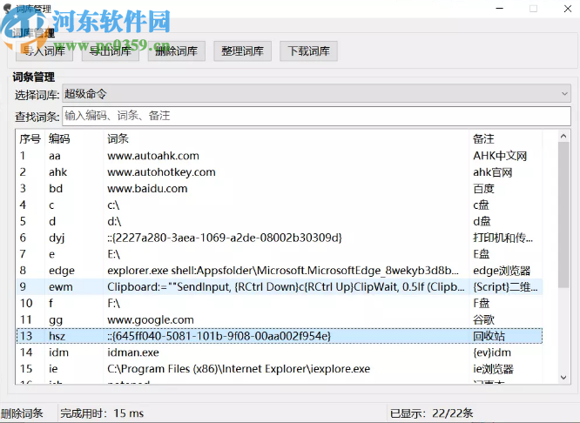Select the F:\ entry row

point(280,303)
